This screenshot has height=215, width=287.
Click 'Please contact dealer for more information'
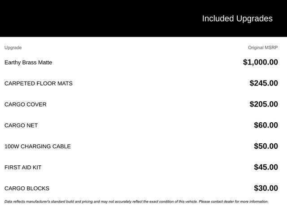pos(233,202)
